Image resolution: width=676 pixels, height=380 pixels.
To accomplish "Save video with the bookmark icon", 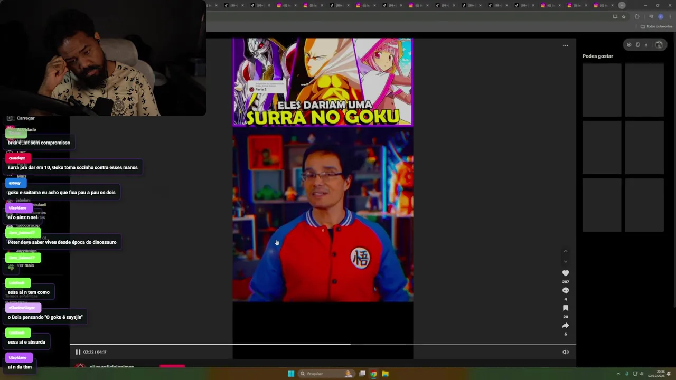I will pyautogui.click(x=565, y=308).
